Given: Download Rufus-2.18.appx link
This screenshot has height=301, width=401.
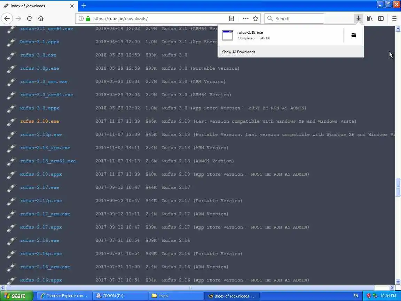Looking at the screenshot, I should (x=41, y=174).
